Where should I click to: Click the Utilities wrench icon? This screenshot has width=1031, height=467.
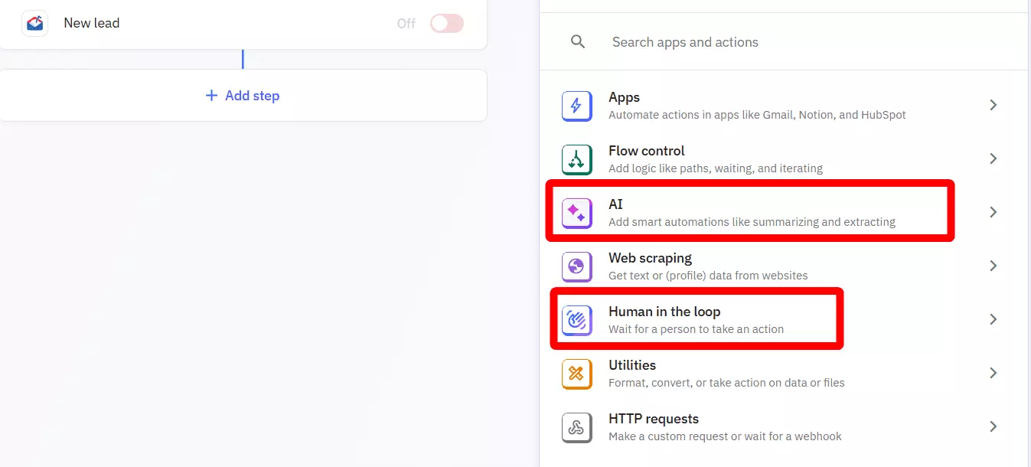pyautogui.click(x=576, y=373)
